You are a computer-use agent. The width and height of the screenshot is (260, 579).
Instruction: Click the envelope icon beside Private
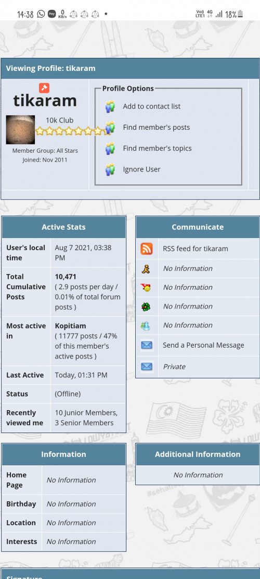147,367
